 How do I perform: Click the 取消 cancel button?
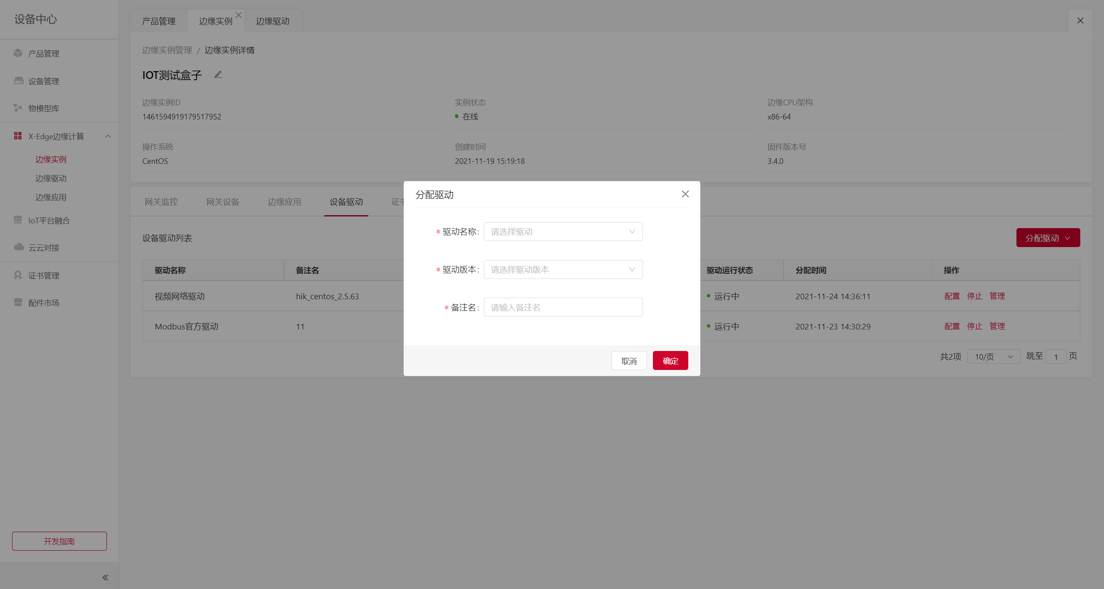point(629,360)
